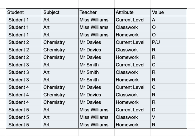Select Student 1 cell in the Classwork row
This screenshot has width=195, height=136.
click(x=24, y=27)
